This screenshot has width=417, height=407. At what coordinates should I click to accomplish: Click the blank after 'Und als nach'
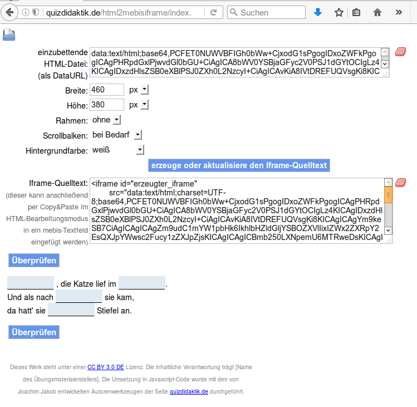coord(79,296)
